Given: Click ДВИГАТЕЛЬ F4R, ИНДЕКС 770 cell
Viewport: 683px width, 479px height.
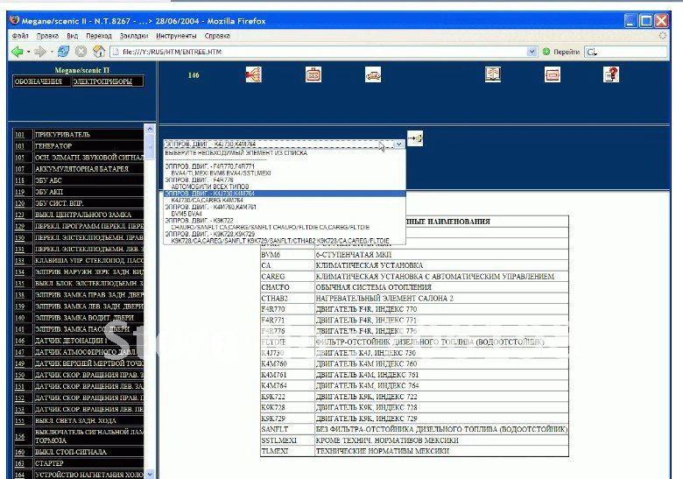Looking at the screenshot, I should 441,309.
